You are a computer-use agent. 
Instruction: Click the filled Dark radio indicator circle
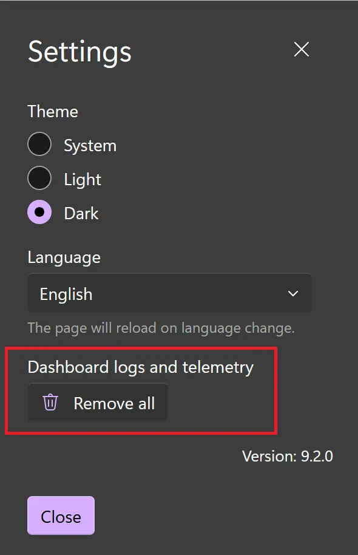(x=40, y=213)
